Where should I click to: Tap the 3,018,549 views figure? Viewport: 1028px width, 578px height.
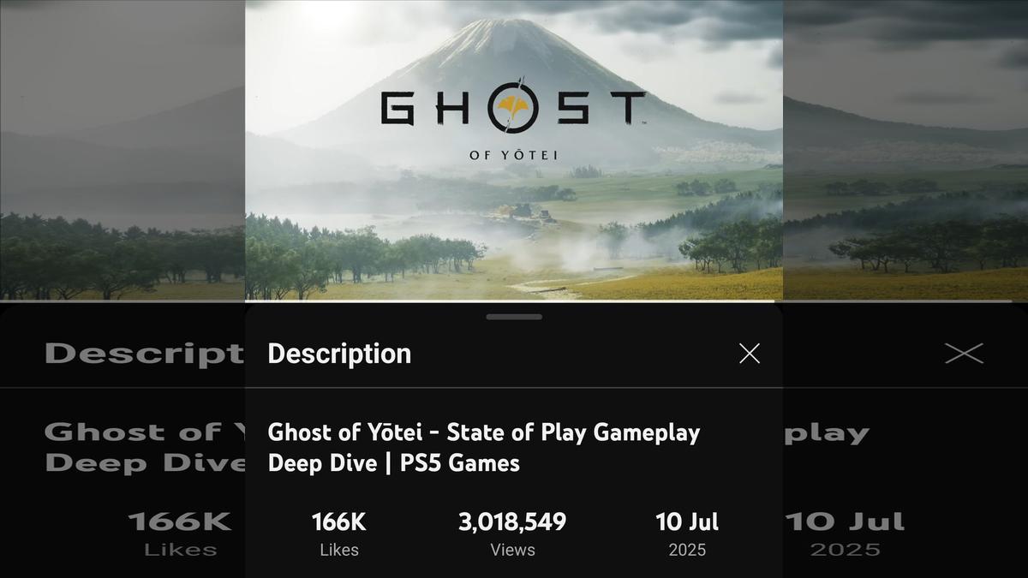[x=512, y=521]
